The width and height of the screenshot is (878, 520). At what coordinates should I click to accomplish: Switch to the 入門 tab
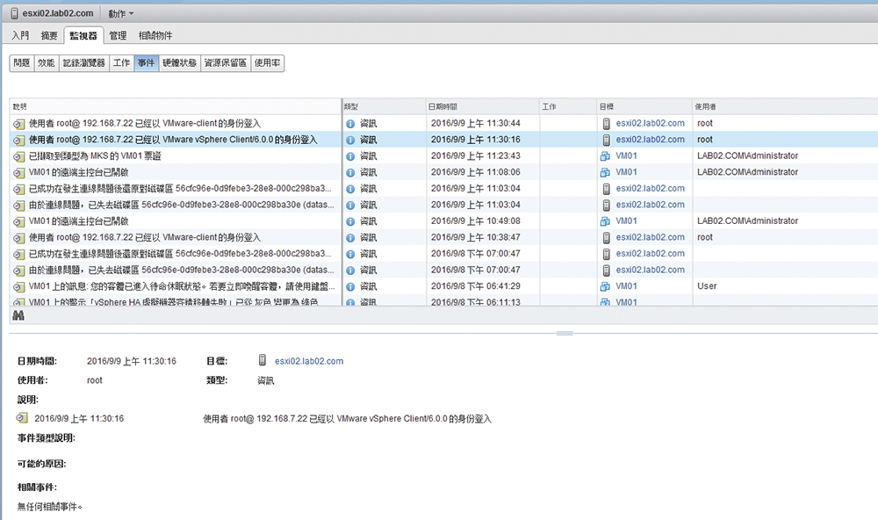pyautogui.click(x=20, y=35)
